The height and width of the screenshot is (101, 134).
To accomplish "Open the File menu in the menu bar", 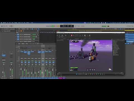I will point(8,23).
